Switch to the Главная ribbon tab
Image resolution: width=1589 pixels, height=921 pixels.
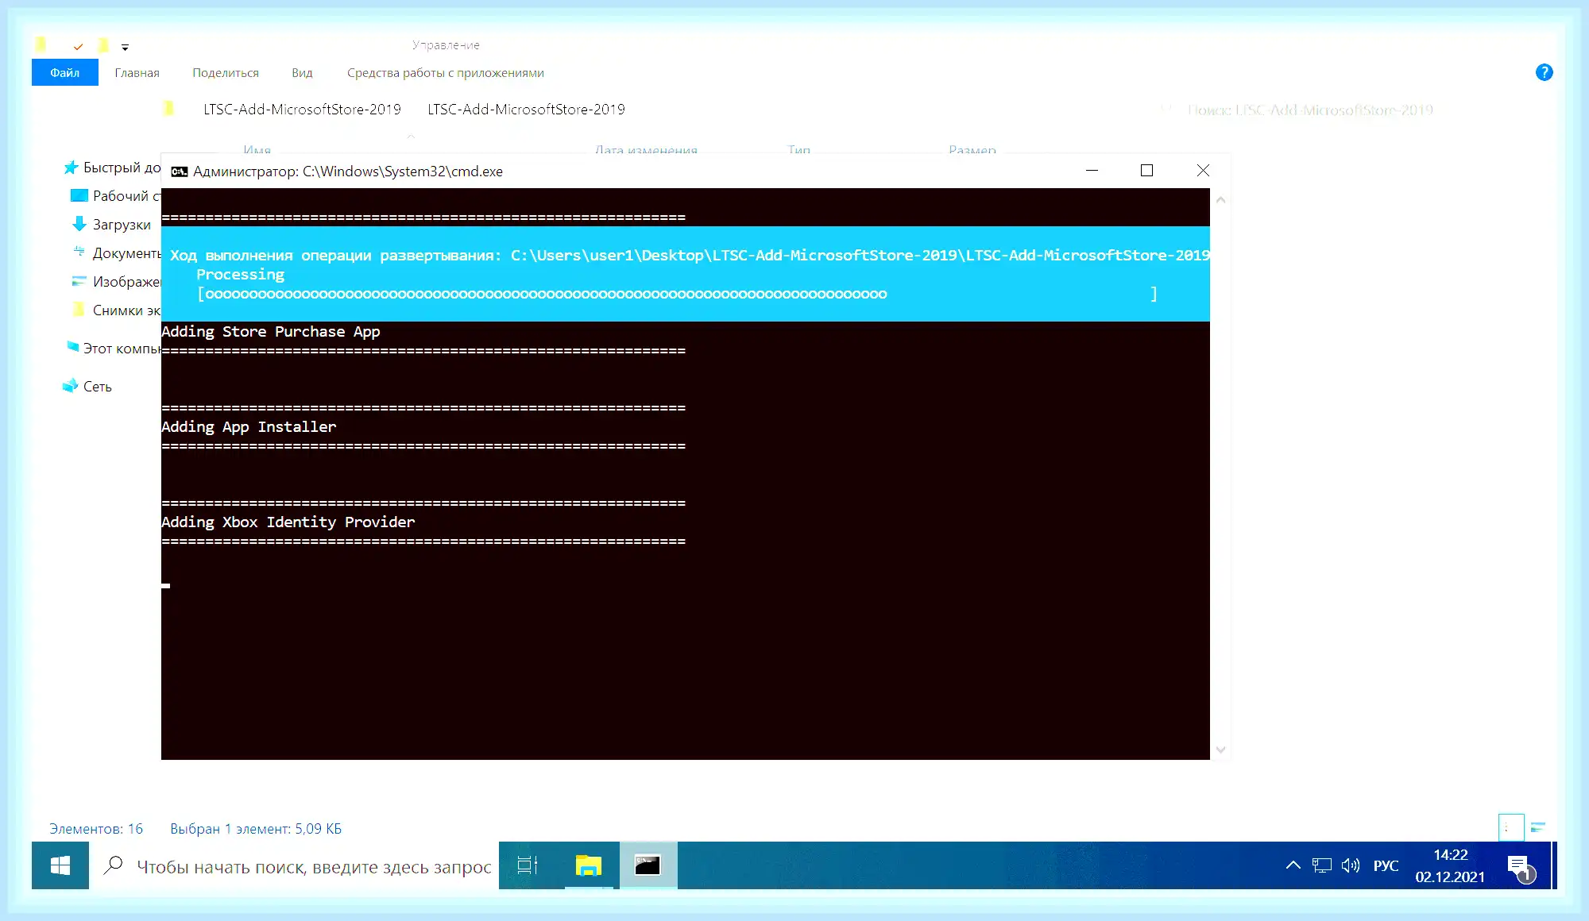137,72
